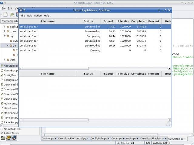The image size is (194, 145).
Task: Expand the backup folder in the tree
Action: click(5, 27)
